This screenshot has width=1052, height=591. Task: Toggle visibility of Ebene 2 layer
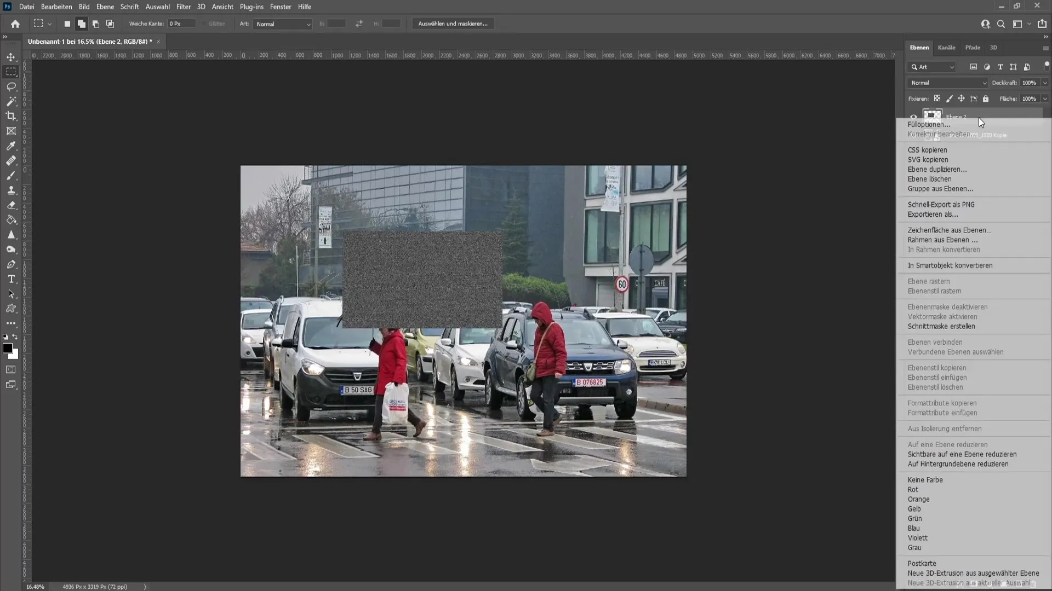(x=913, y=117)
